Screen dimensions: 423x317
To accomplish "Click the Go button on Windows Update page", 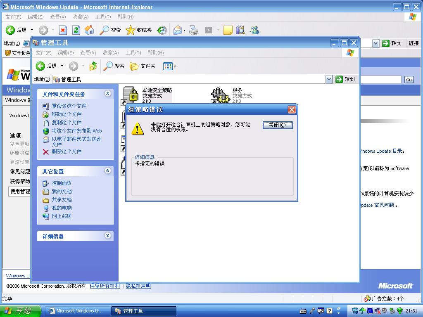I will (409, 80).
